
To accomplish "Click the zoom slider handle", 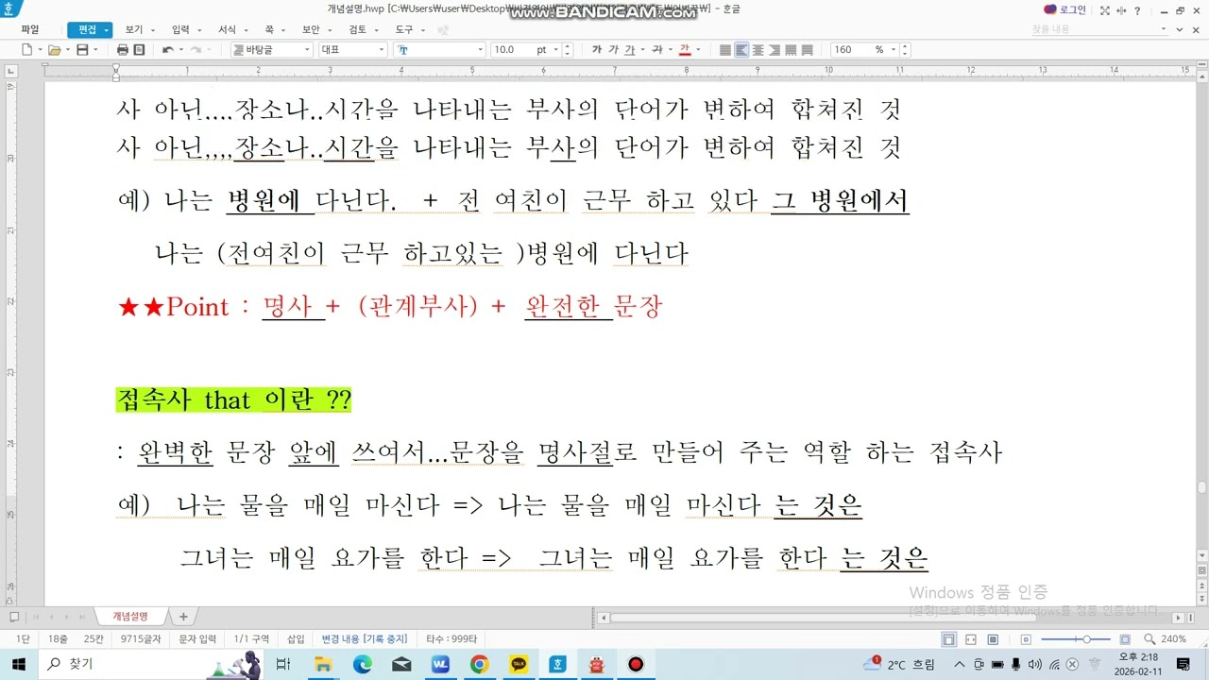I will (x=1087, y=639).
